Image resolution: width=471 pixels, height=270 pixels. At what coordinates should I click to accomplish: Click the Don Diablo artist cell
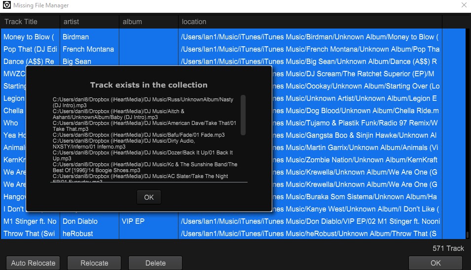(80, 221)
